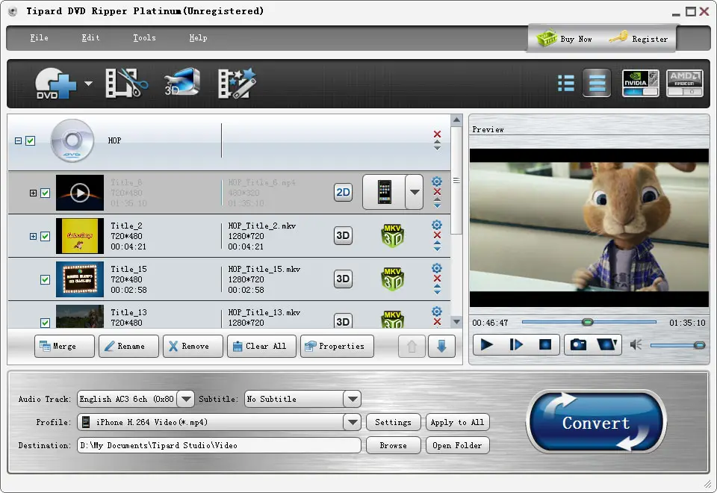This screenshot has width=717, height=493.
Task: Click the Convert button
Action: pyautogui.click(x=596, y=423)
